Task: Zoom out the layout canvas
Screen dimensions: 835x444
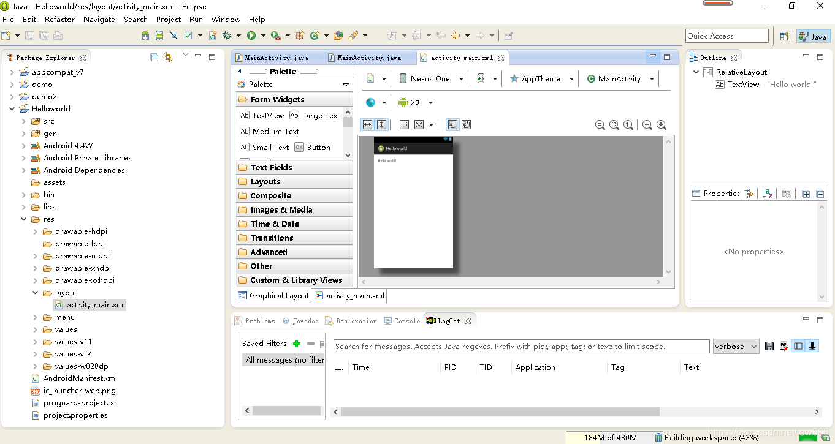Action: pyautogui.click(x=647, y=125)
